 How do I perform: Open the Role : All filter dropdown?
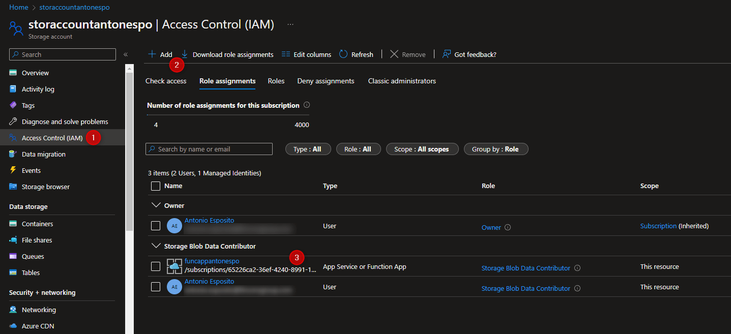[x=358, y=149]
